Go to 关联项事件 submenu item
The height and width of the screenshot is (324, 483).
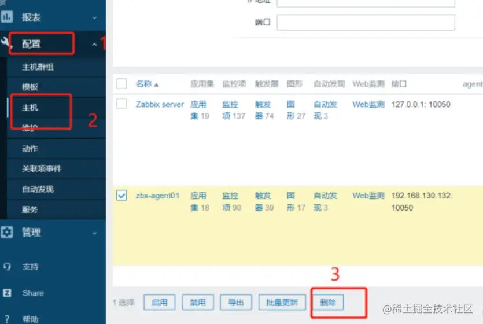coord(42,169)
